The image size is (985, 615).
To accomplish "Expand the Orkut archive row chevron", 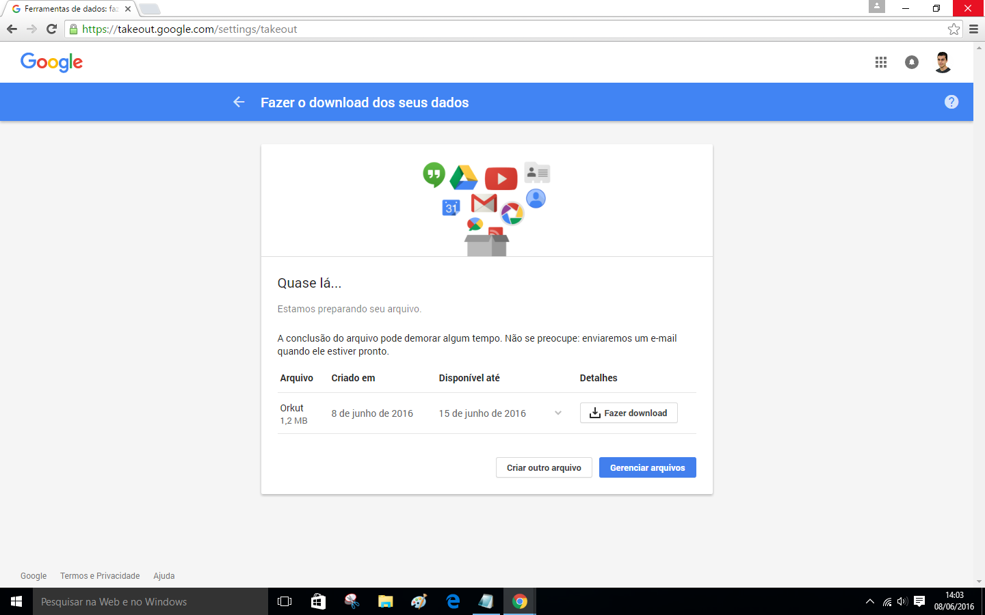I will tap(558, 413).
